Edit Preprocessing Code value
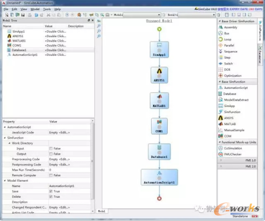Viewport: 265px width, 221px height. [69, 159]
